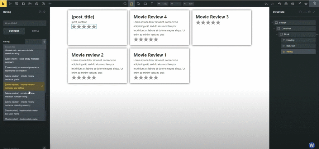Choose movie-review-metabox number-rating tag

pos(24,95)
